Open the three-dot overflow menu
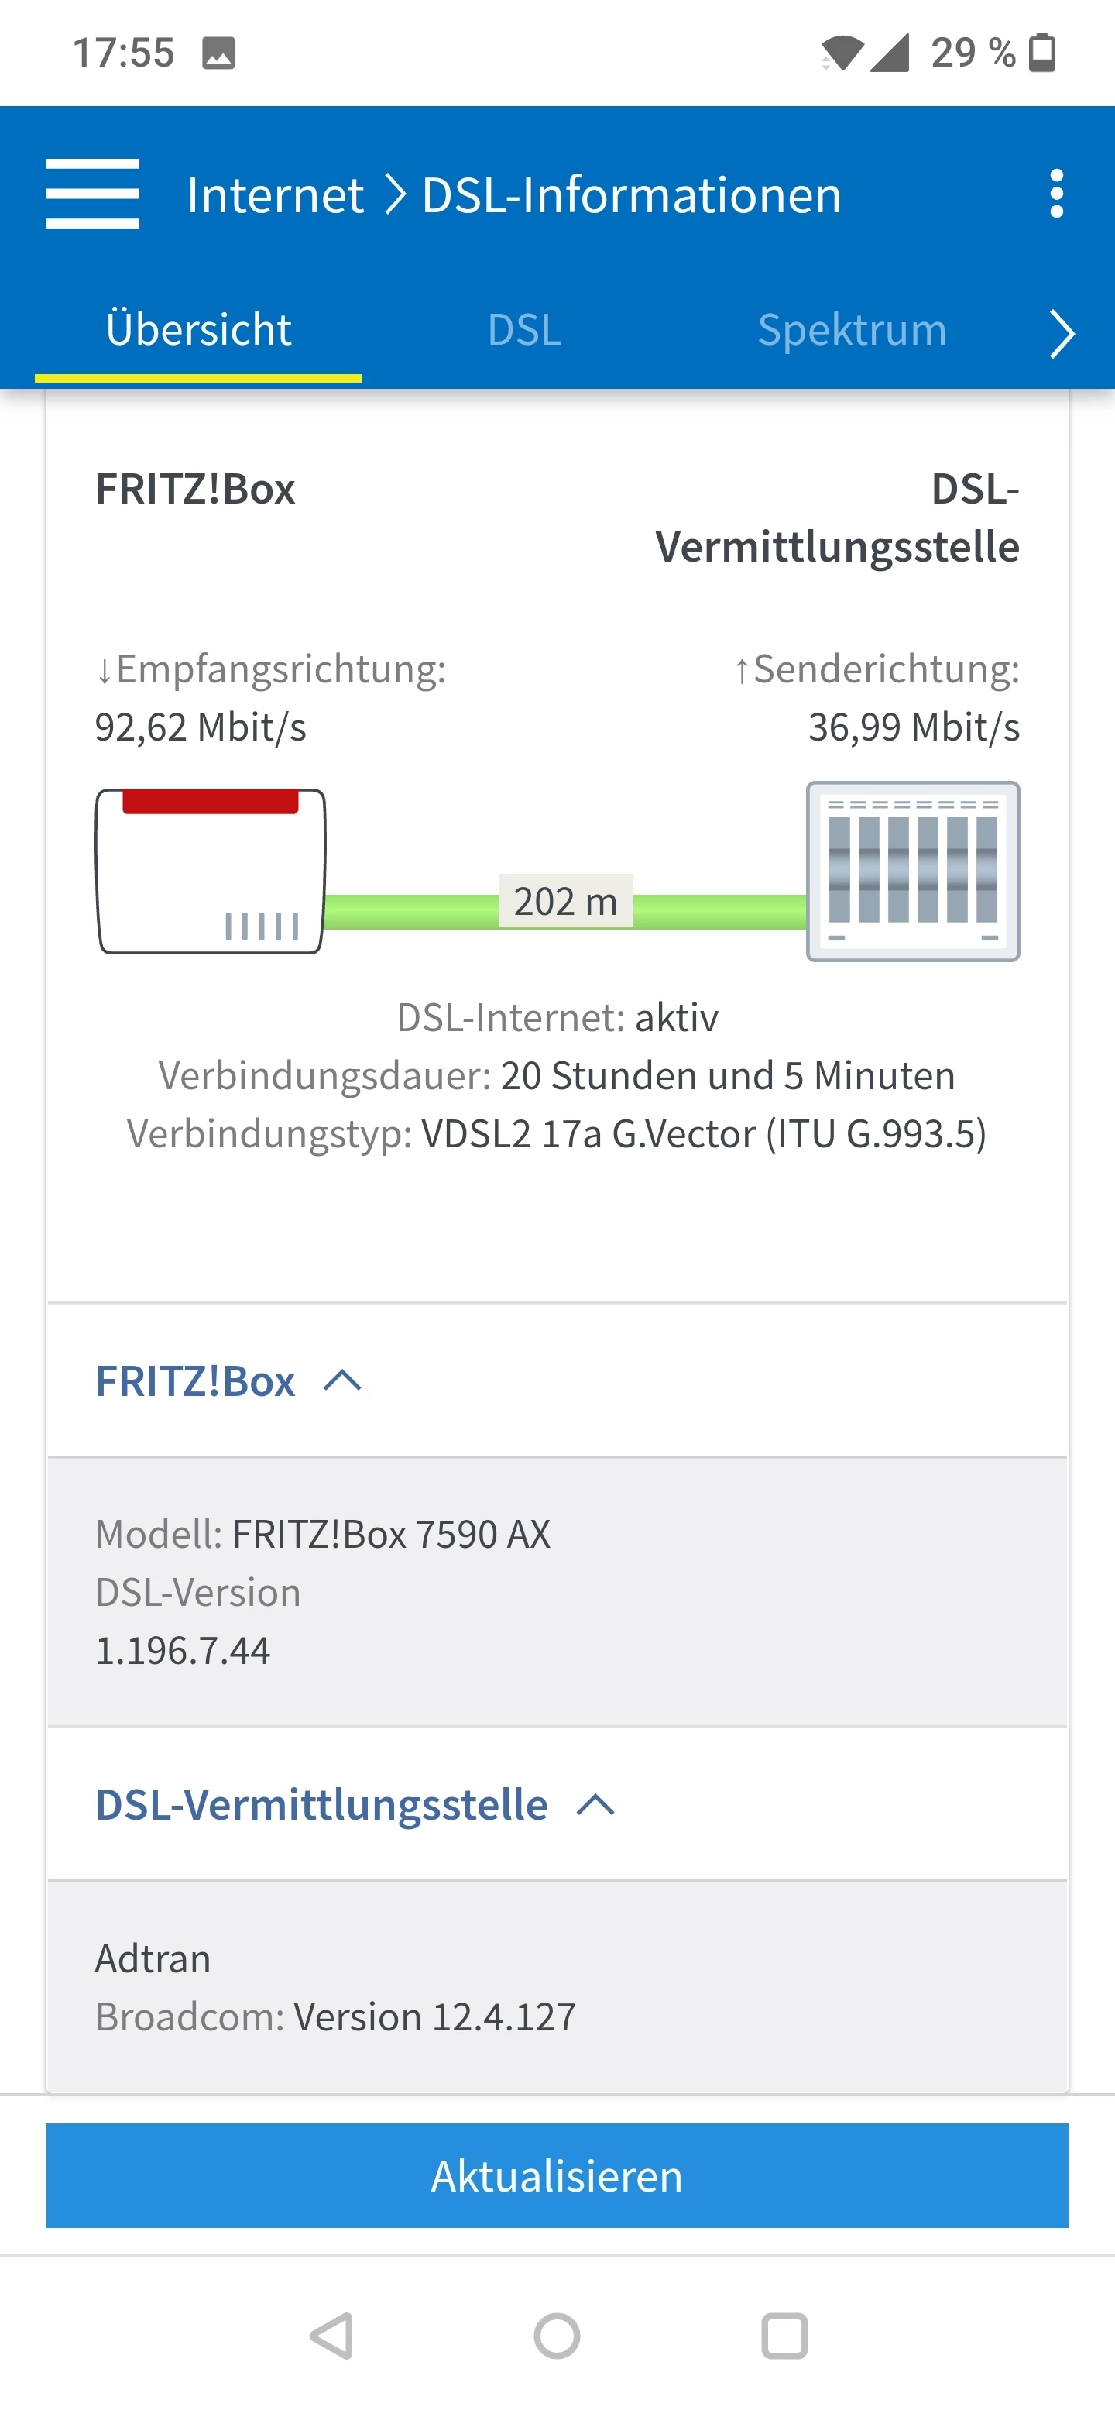 [x=1056, y=194]
